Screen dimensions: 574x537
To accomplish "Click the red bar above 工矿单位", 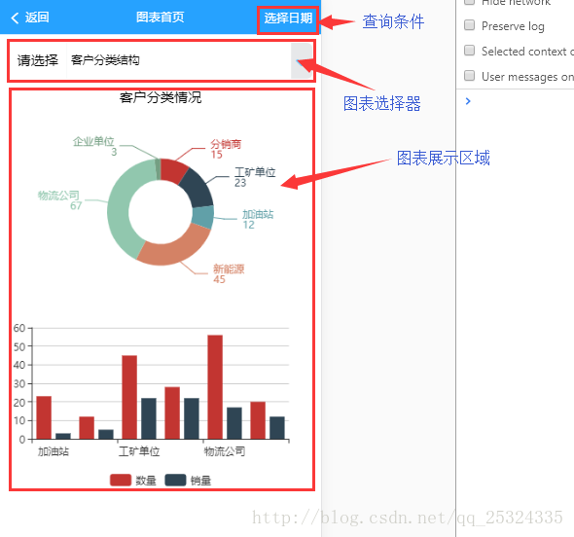I will point(129,397).
